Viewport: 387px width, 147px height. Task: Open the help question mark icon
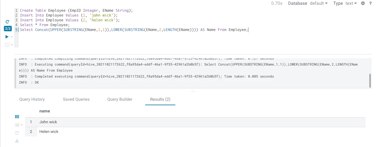click(370, 3)
